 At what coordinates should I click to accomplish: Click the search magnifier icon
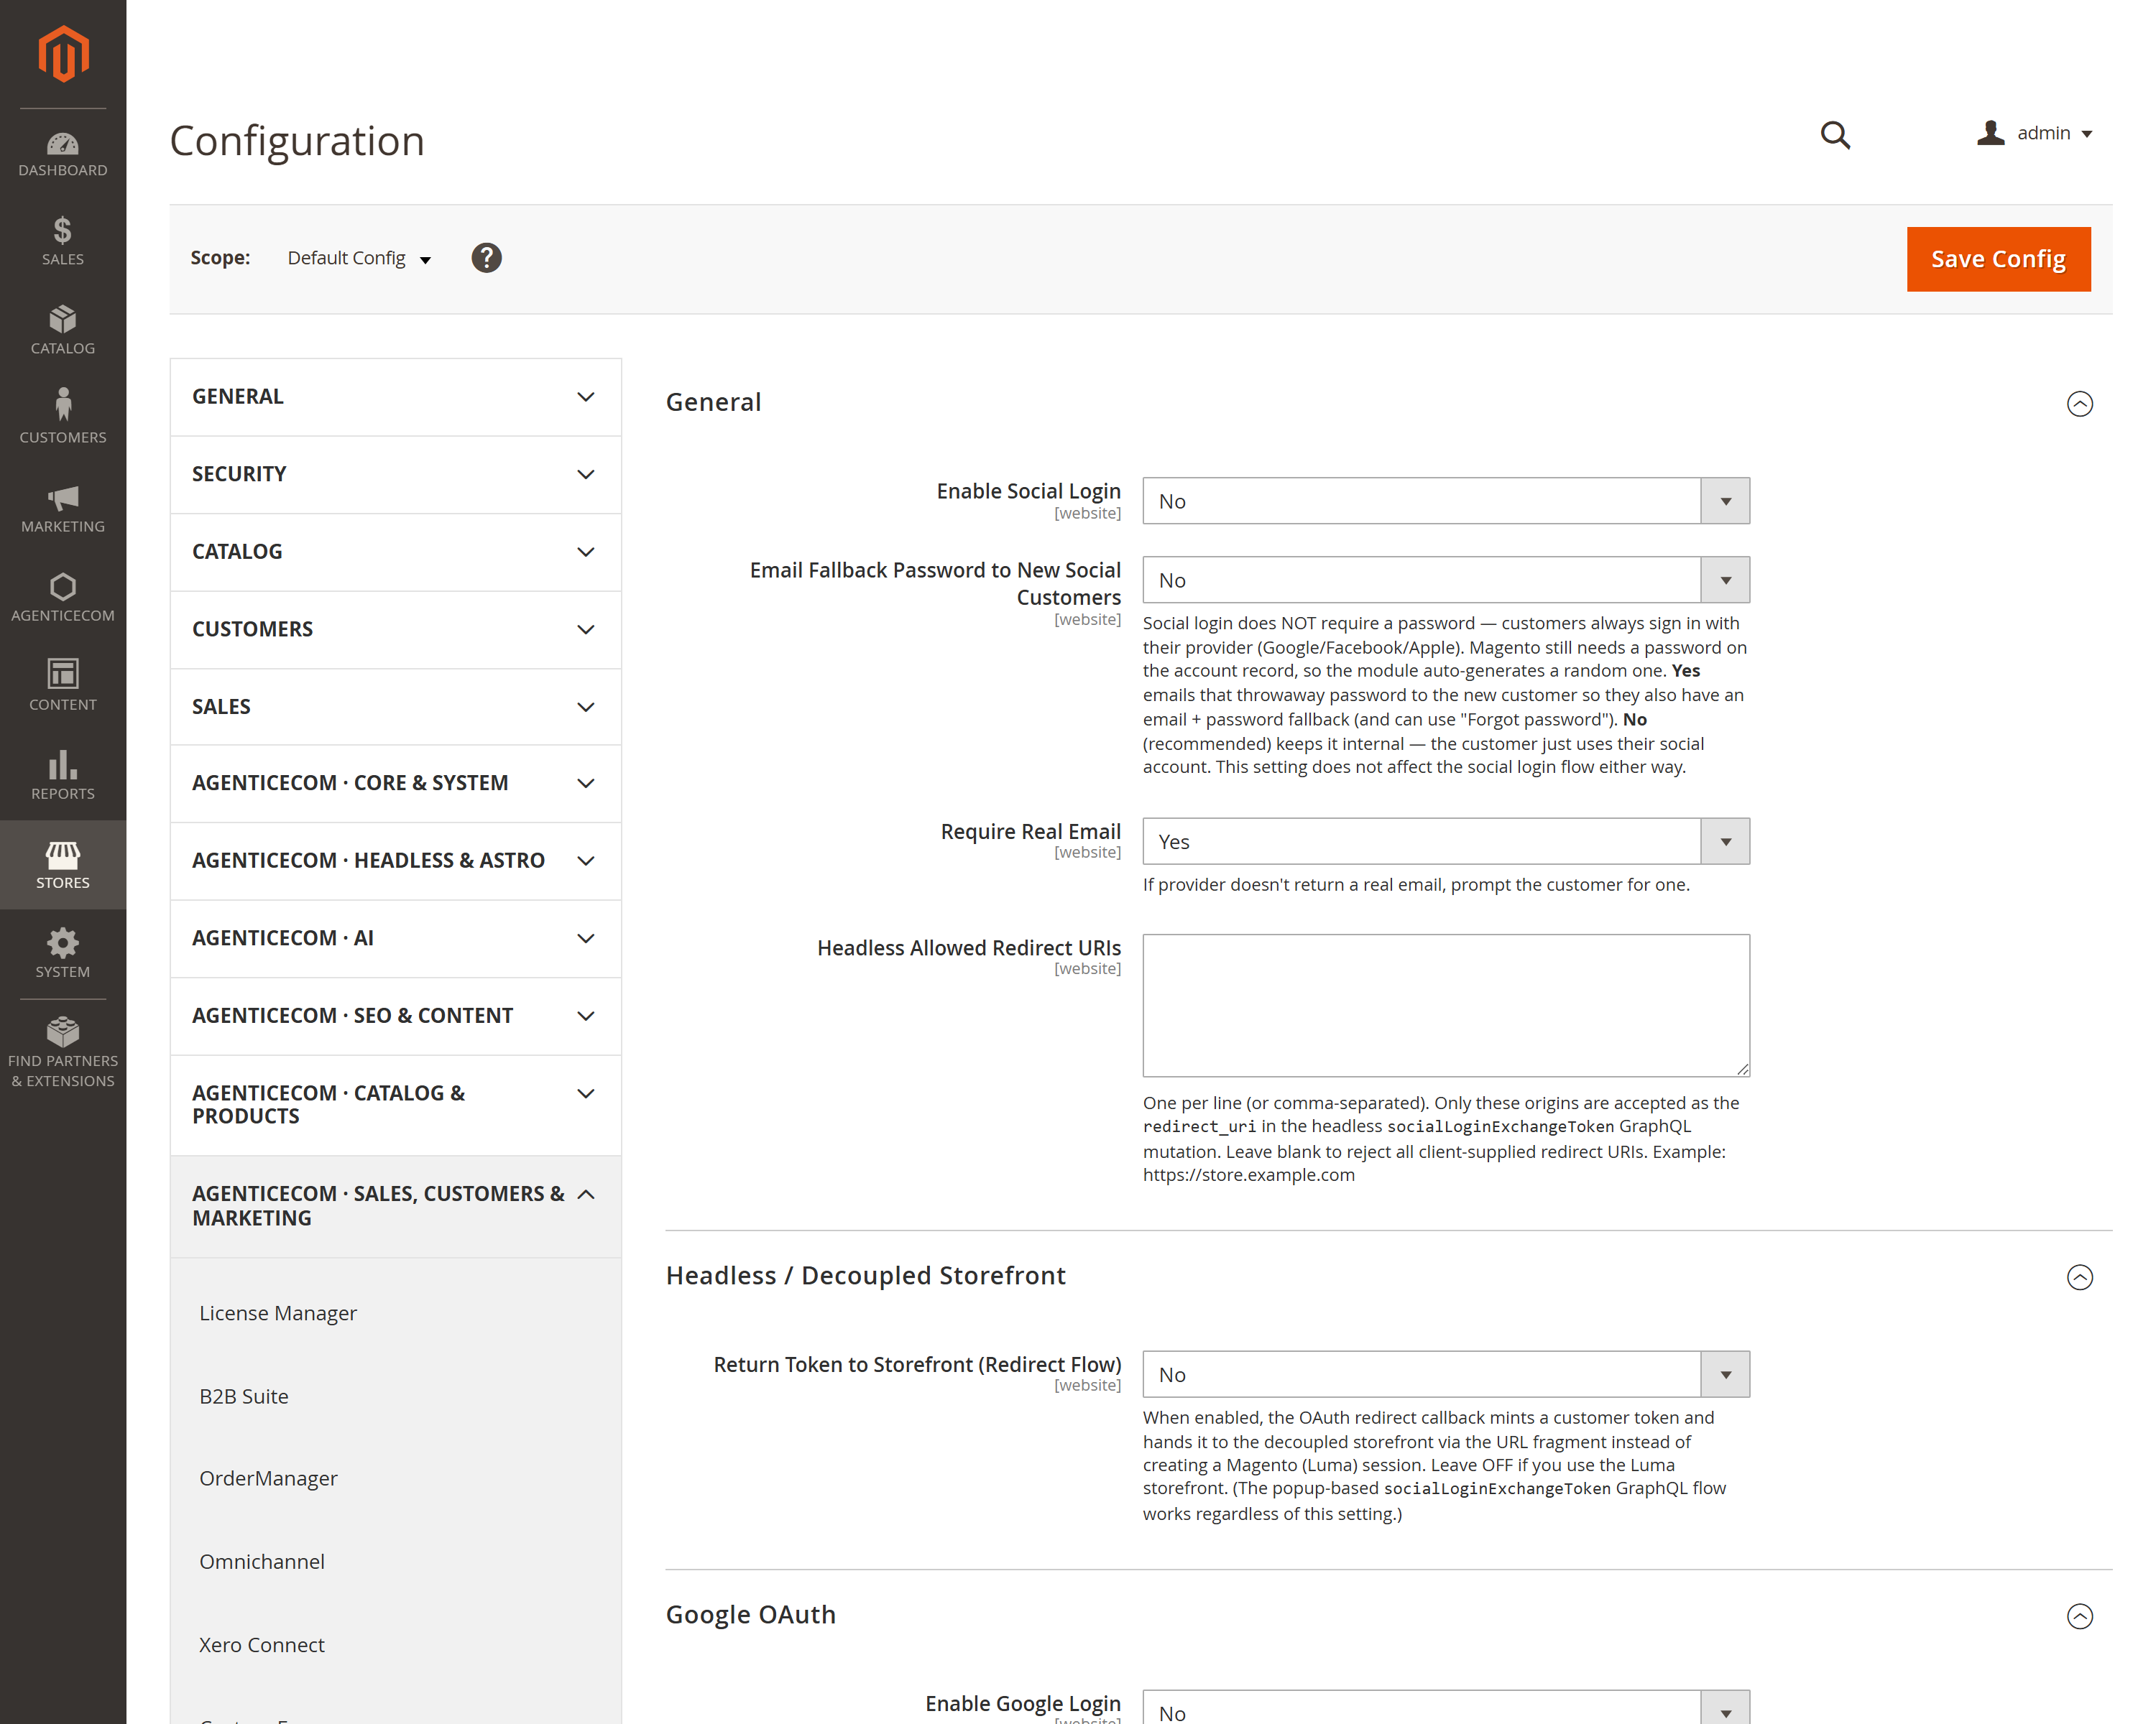tap(1835, 135)
